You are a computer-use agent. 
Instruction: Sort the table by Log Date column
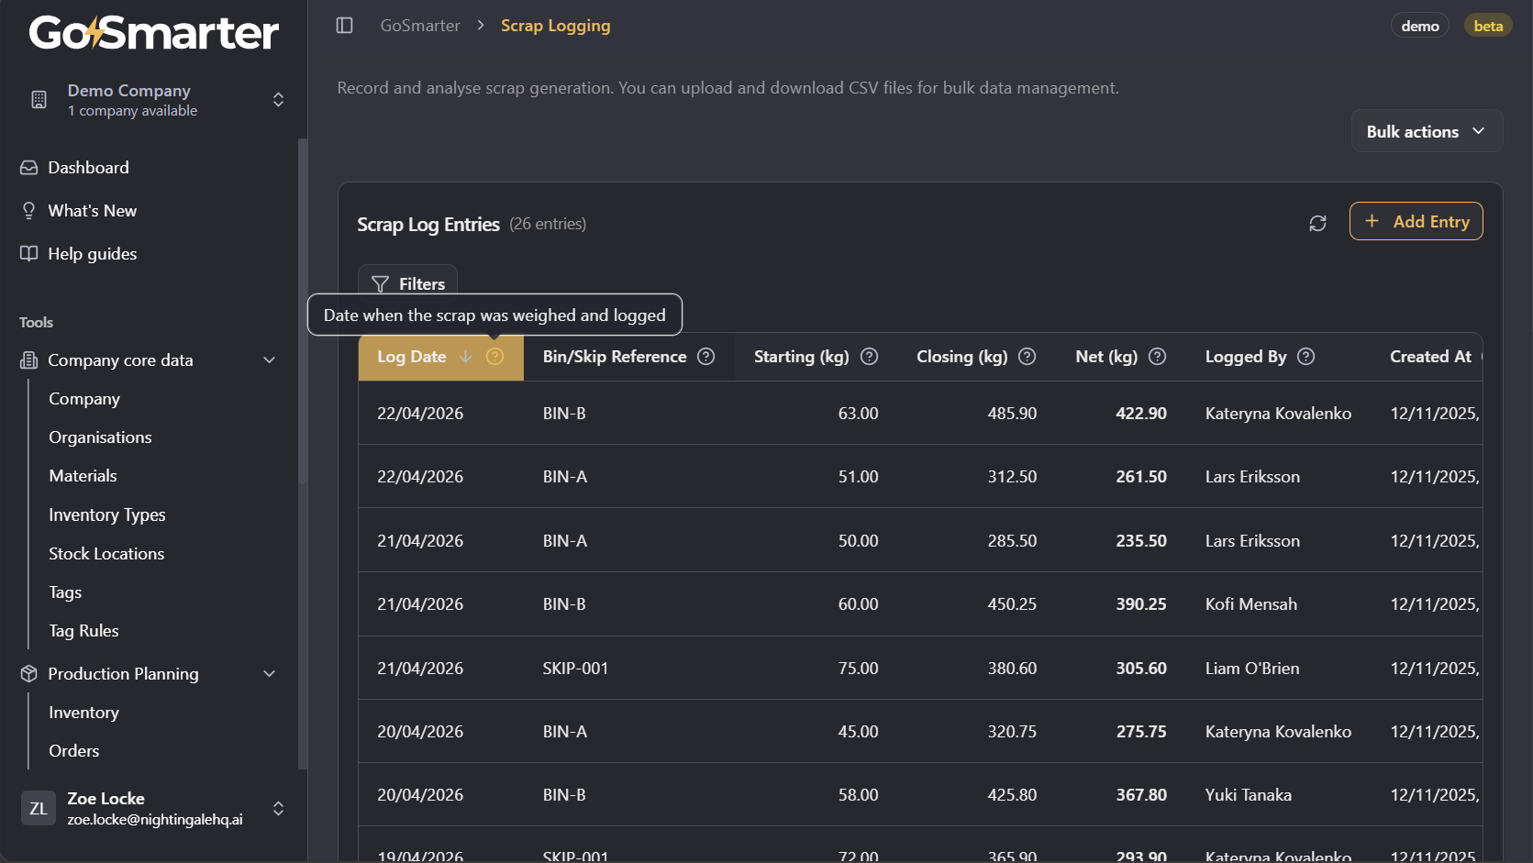click(411, 357)
